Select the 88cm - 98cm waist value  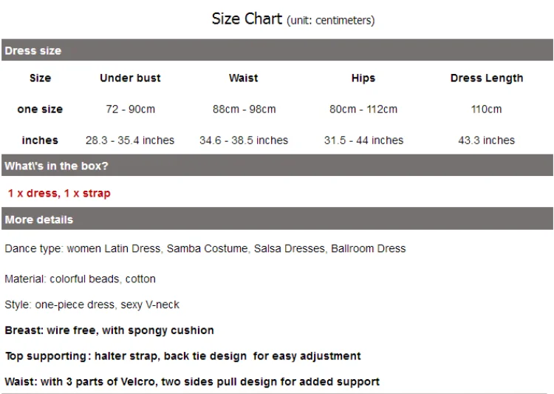point(244,109)
